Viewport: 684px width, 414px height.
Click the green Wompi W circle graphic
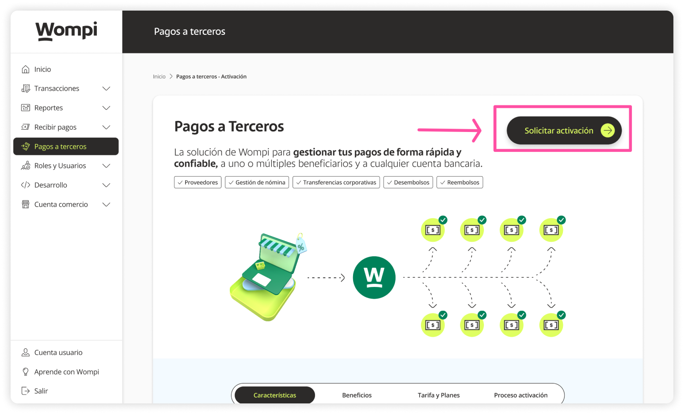[x=374, y=278]
